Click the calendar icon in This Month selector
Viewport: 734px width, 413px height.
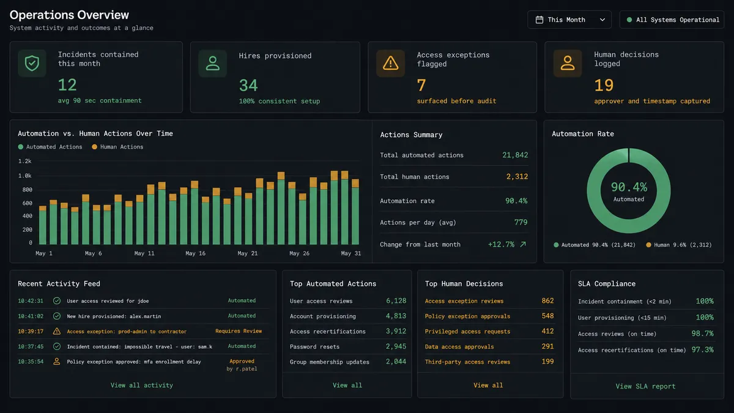pyautogui.click(x=539, y=20)
